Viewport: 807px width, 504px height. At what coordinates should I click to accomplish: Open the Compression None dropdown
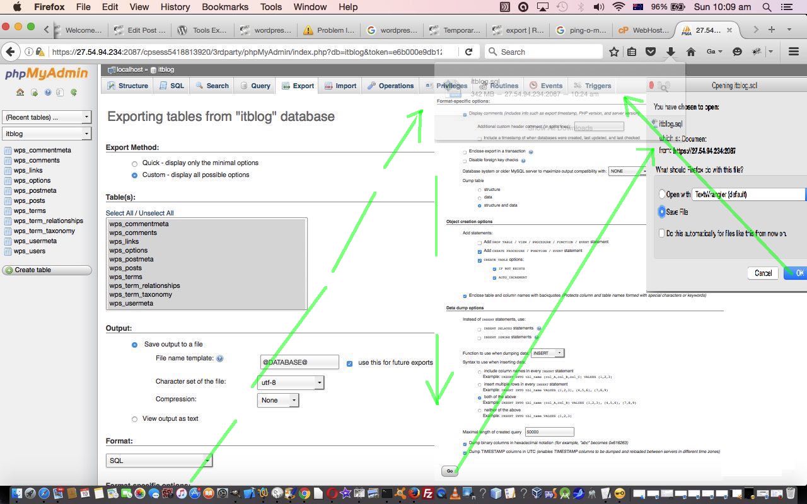pos(278,400)
